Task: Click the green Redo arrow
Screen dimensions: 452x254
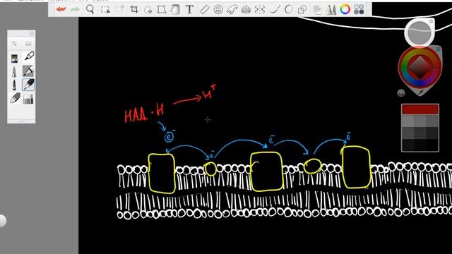Action: pyautogui.click(x=76, y=9)
